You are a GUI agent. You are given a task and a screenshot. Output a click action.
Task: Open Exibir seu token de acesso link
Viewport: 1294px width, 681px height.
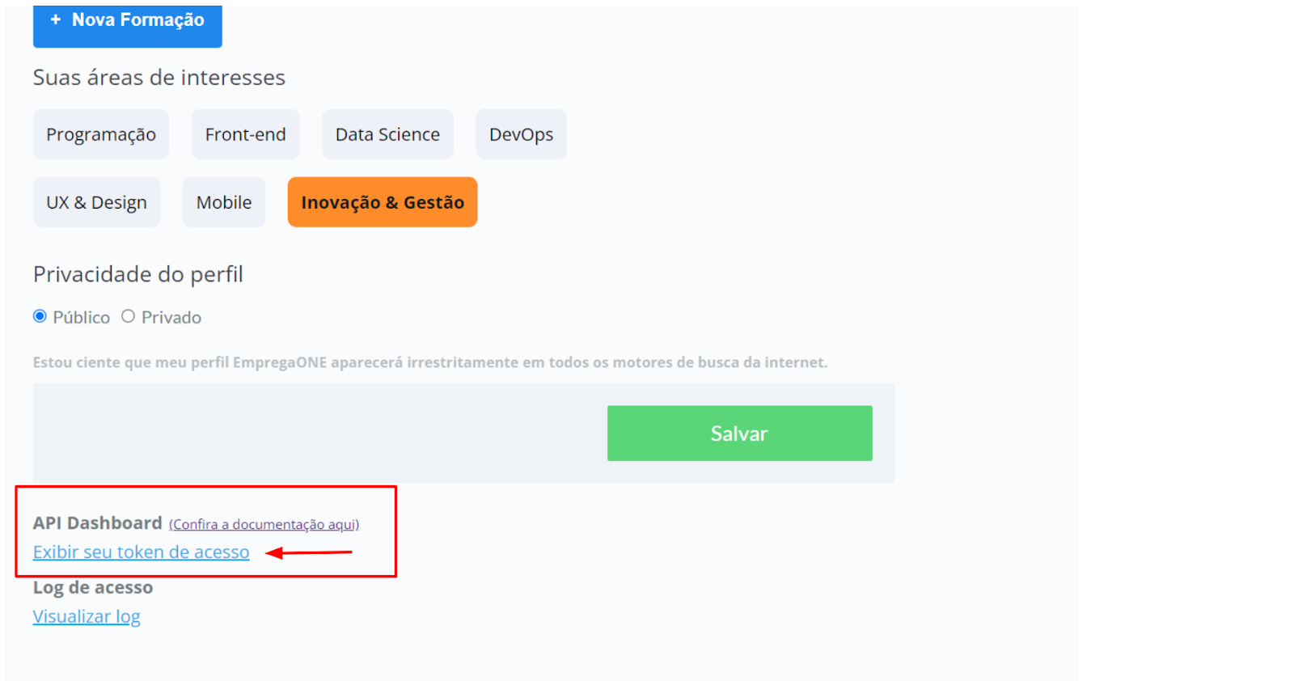point(140,552)
